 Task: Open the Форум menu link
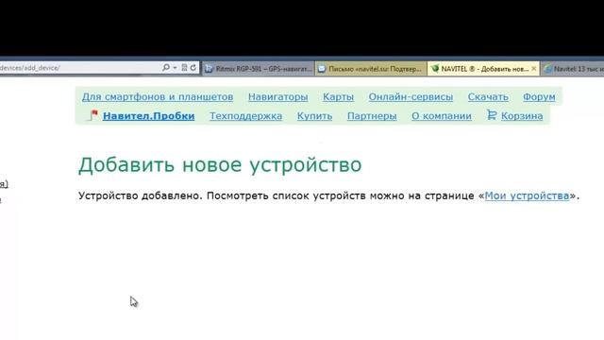coord(539,96)
